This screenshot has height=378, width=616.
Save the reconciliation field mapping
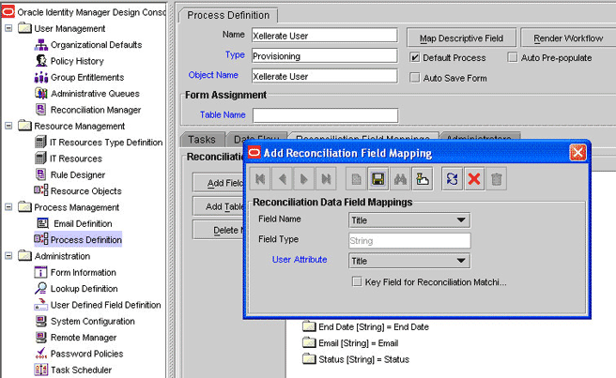coord(377,179)
